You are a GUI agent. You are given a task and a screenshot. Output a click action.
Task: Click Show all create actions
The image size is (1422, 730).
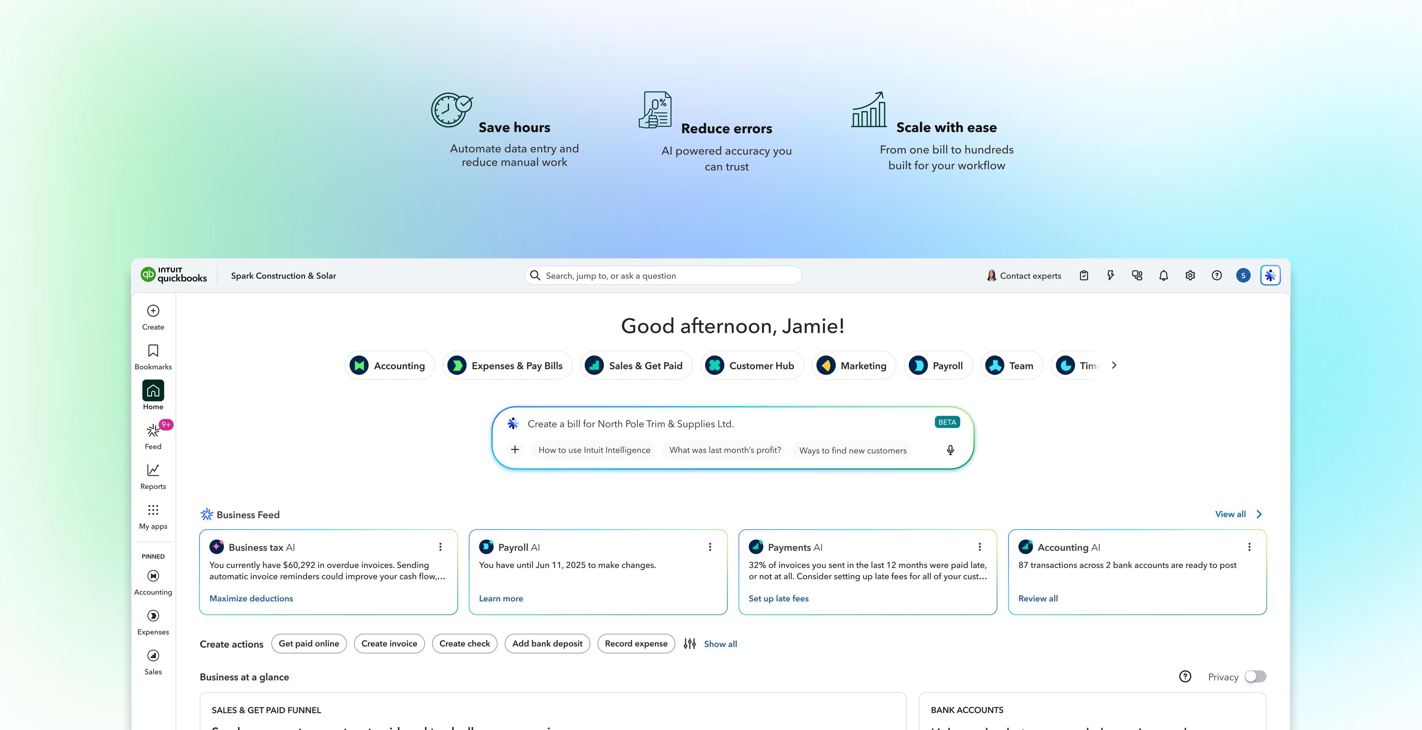pos(720,644)
